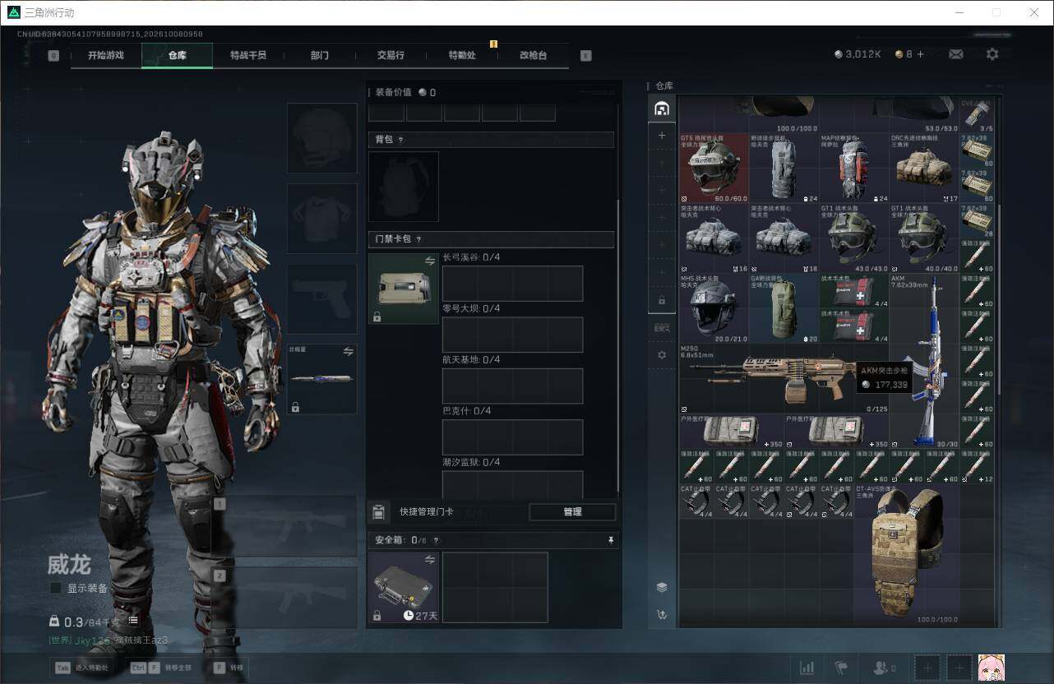Select the AKM rifle in warehouse
This screenshot has height=684, width=1054.
tap(924, 361)
